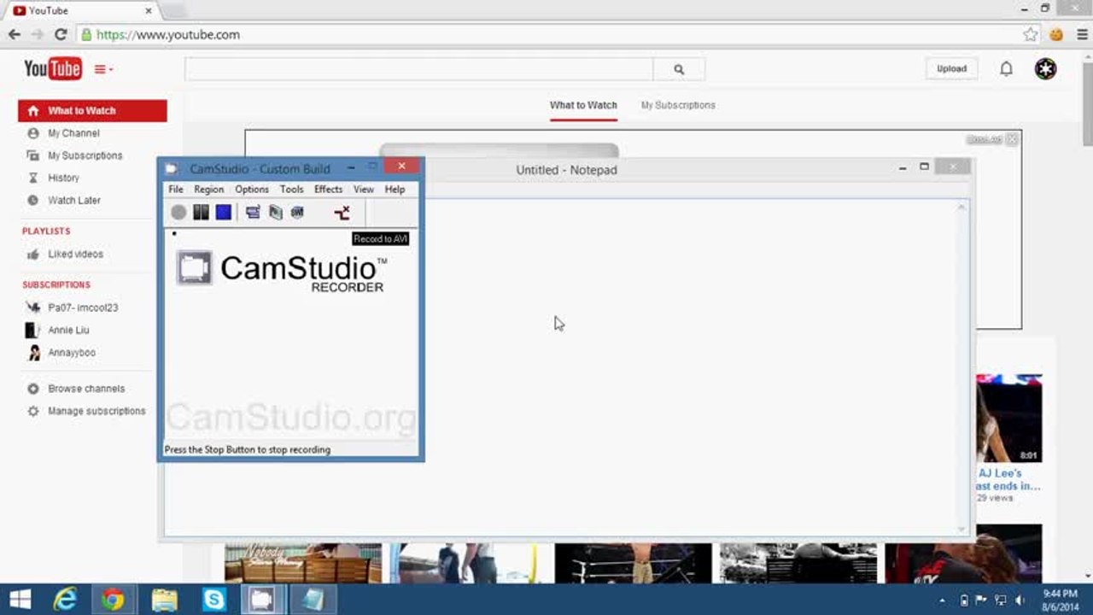The width and height of the screenshot is (1093, 615).
Task: Click the Notepad scrollbar up arrow
Action: pyautogui.click(x=963, y=208)
